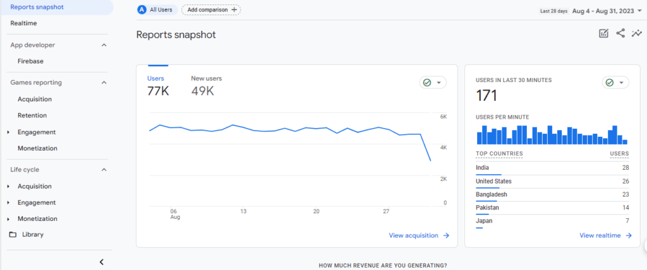The height and width of the screenshot is (270, 647).
Task: Click the users line chart end point
Action: pyautogui.click(x=431, y=160)
